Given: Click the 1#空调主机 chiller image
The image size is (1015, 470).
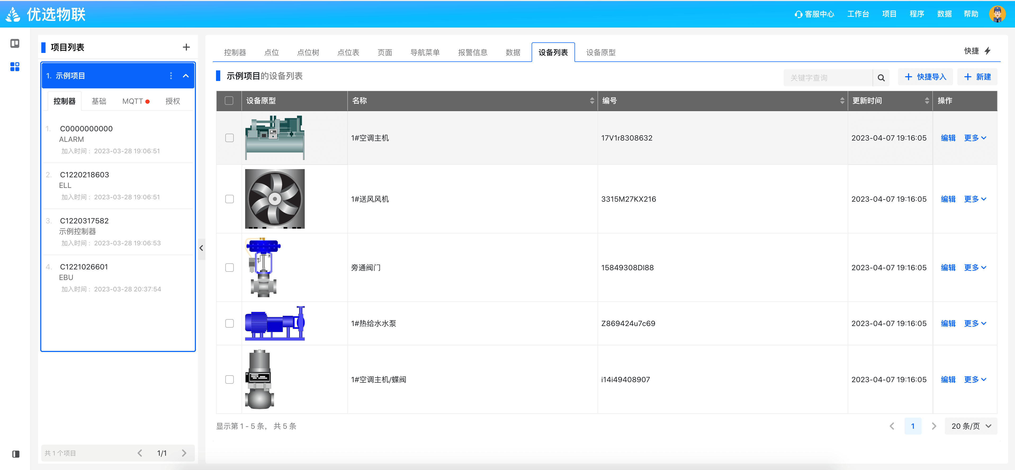Looking at the screenshot, I should coord(275,138).
